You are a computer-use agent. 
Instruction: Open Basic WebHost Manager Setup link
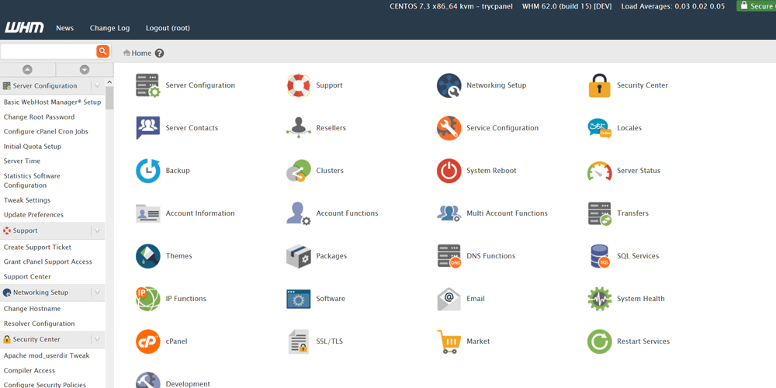point(53,102)
